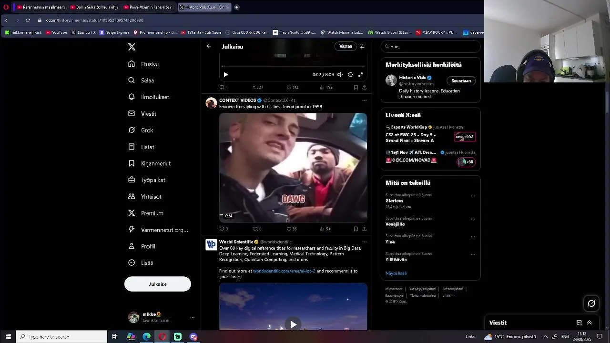Open Premium page

tap(146, 213)
